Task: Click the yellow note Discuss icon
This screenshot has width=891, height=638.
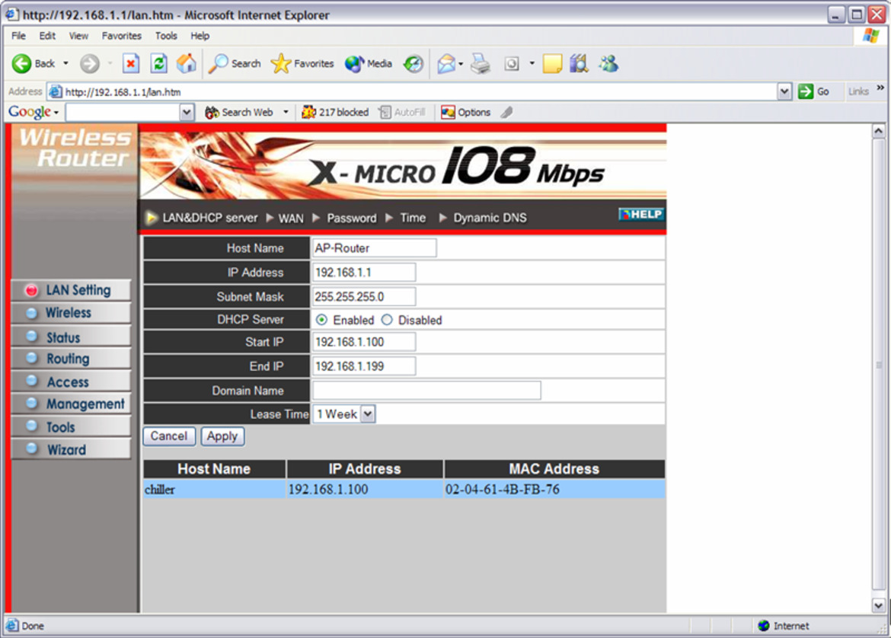Action: 552,64
